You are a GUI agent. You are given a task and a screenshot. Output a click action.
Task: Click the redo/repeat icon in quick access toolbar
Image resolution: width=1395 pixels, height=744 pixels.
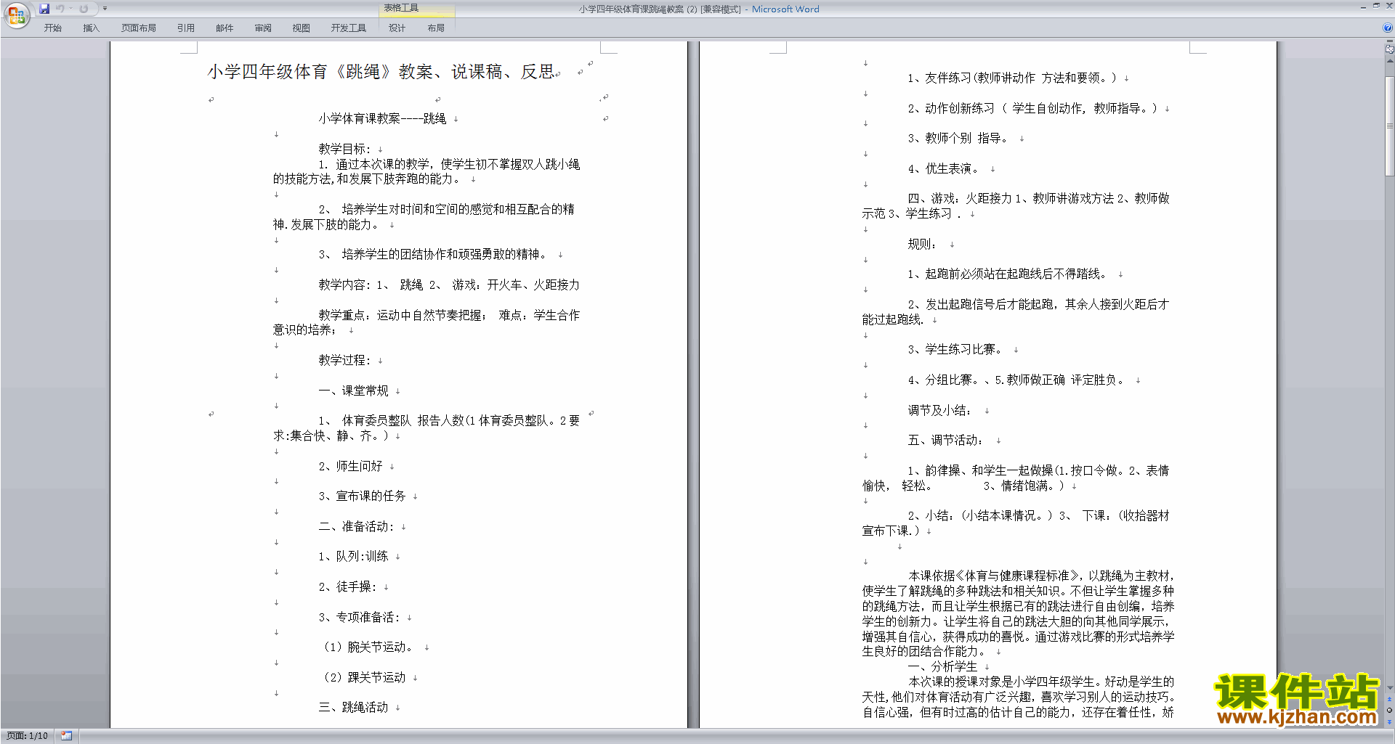[84, 9]
